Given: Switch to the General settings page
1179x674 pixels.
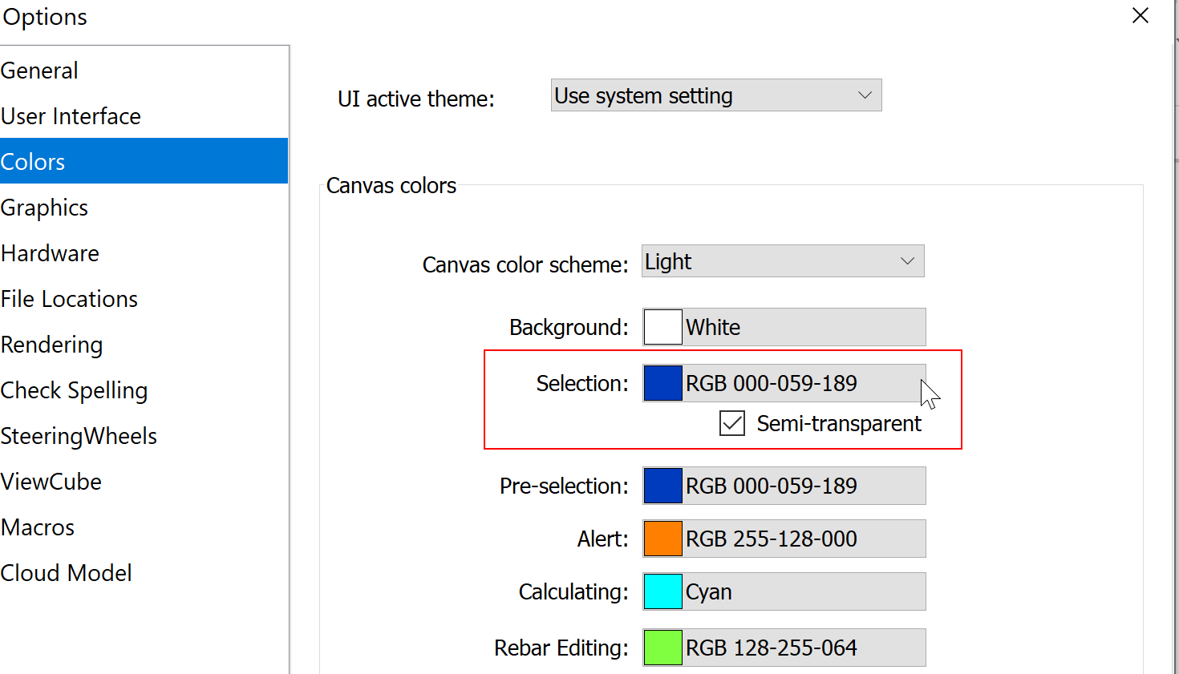Looking at the screenshot, I should click(39, 71).
